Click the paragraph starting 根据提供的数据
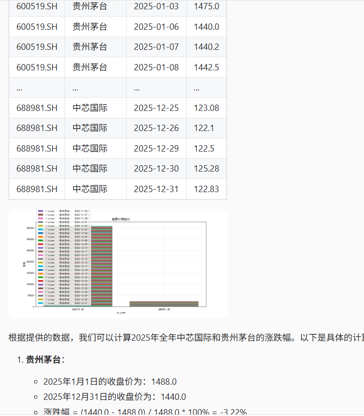Image resolution: width=364 pixels, height=416 pixels. pyautogui.click(x=186, y=338)
